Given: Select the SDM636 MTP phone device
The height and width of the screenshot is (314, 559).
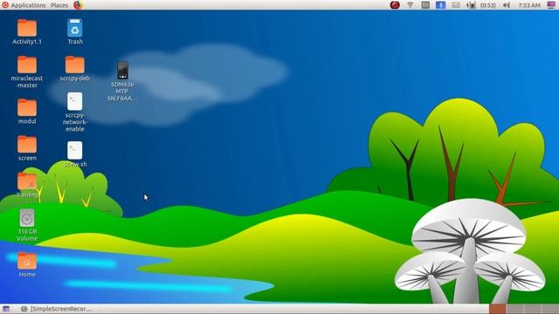Looking at the screenshot, I should point(122,81).
